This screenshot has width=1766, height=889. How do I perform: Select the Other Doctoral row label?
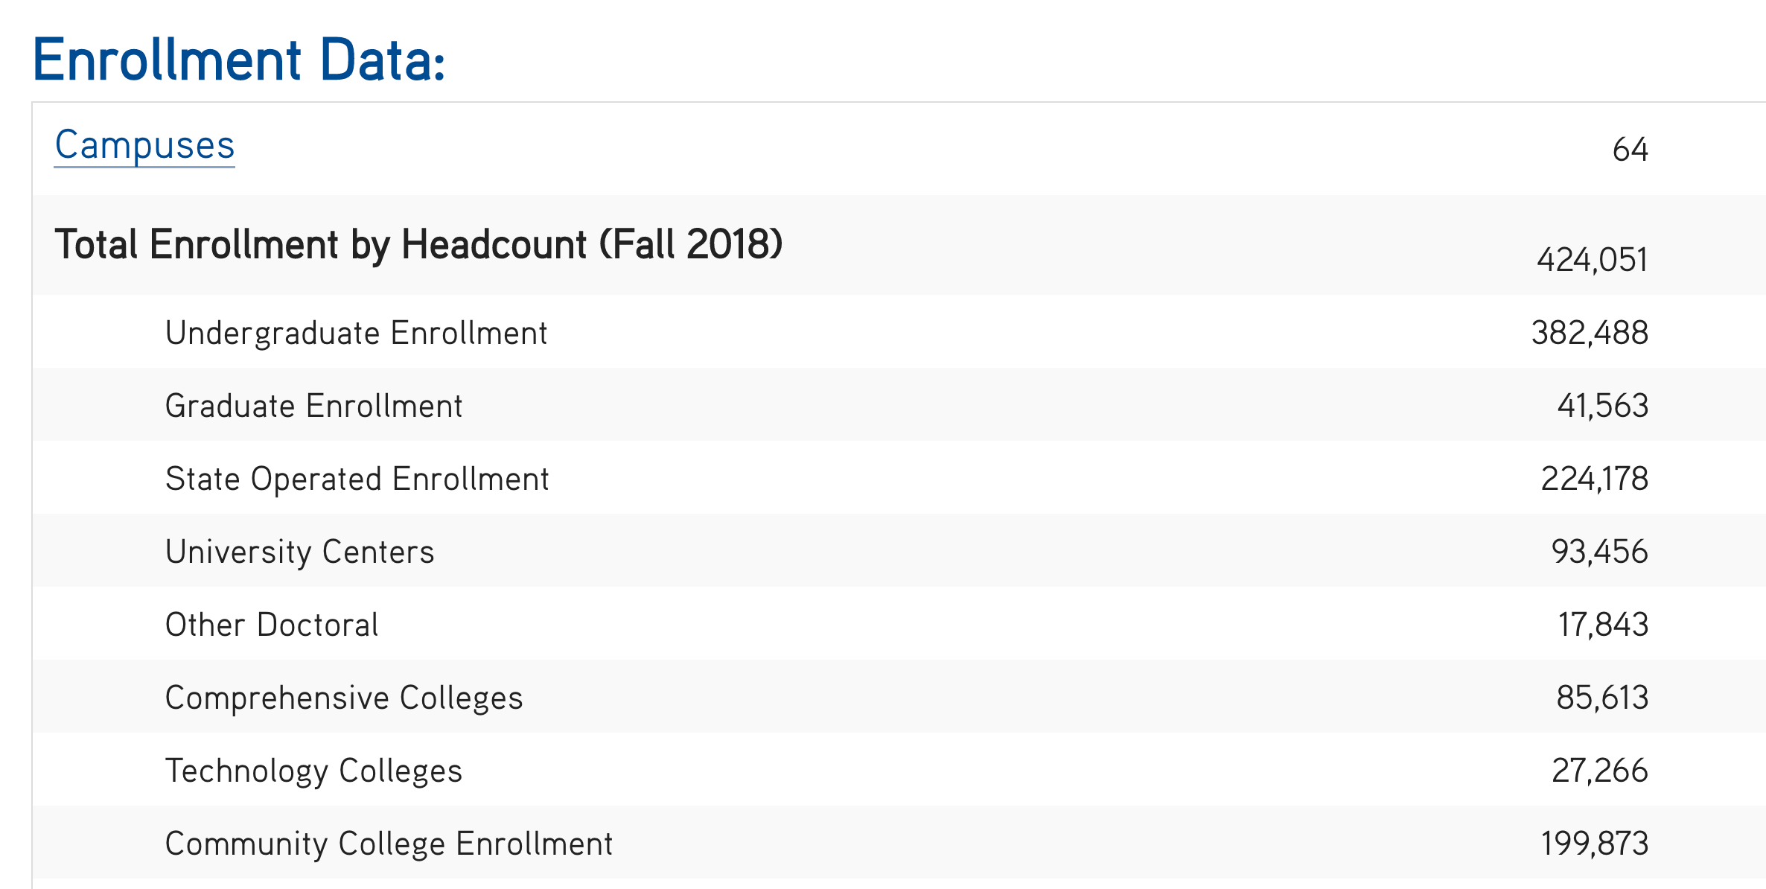coord(272,625)
